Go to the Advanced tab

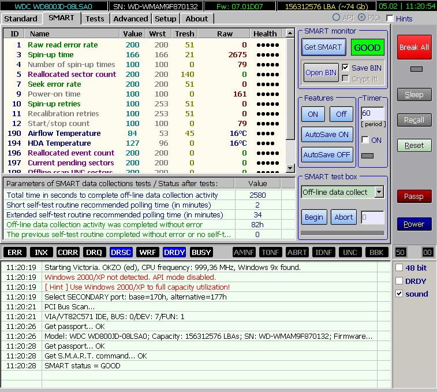[x=130, y=19]
